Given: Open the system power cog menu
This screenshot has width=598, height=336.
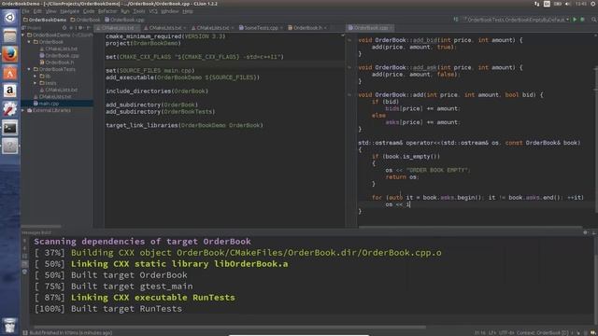Looking at the screenshot, I should tap(593, 4).
